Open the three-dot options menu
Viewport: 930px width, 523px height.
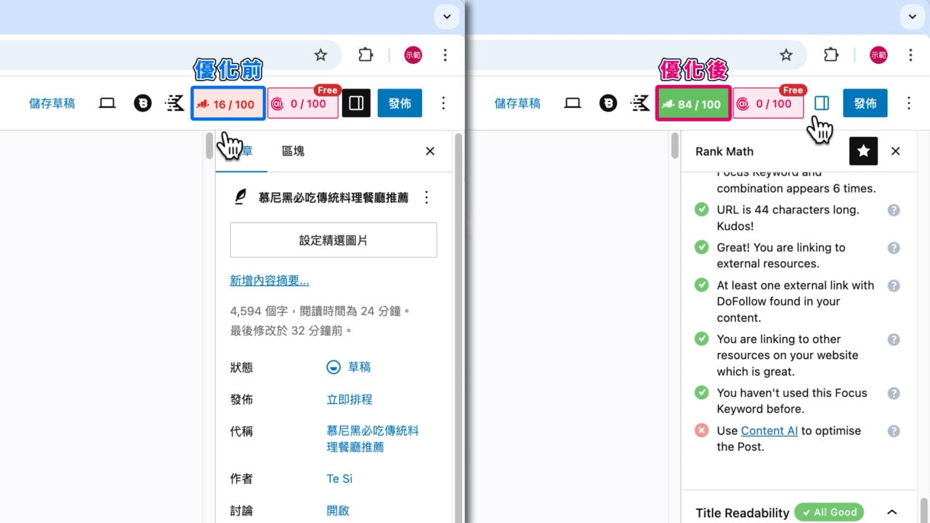pyautogui.click(x=444, y=102)
